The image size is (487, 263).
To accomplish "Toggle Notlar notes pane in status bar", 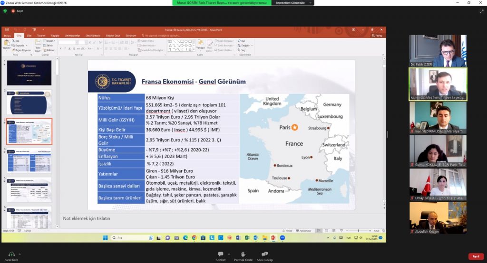I will tap(287, 231).
